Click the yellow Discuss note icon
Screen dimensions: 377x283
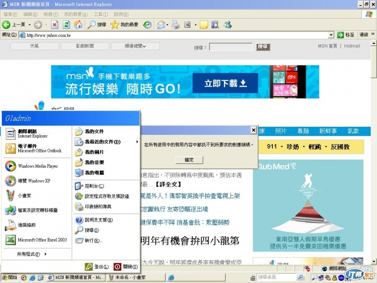coord(204,25)
